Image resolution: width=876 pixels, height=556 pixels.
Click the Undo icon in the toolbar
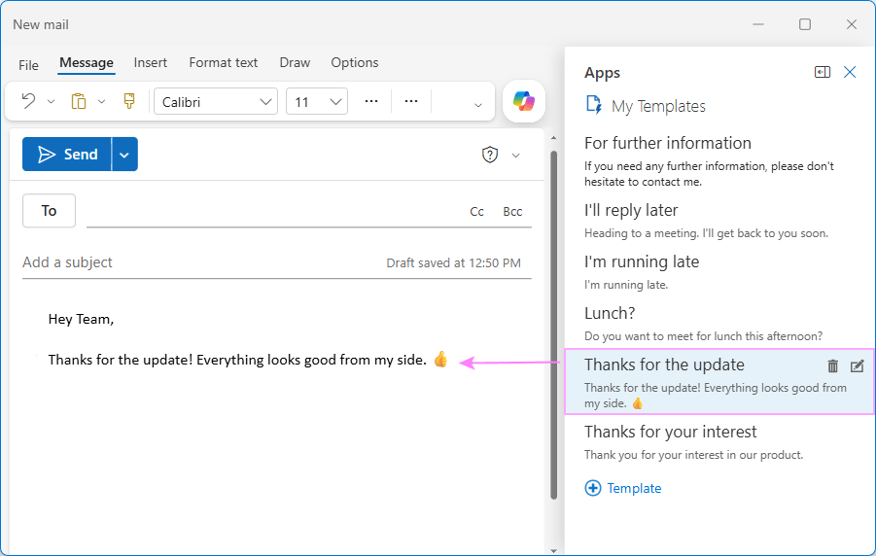click(28, 101)
